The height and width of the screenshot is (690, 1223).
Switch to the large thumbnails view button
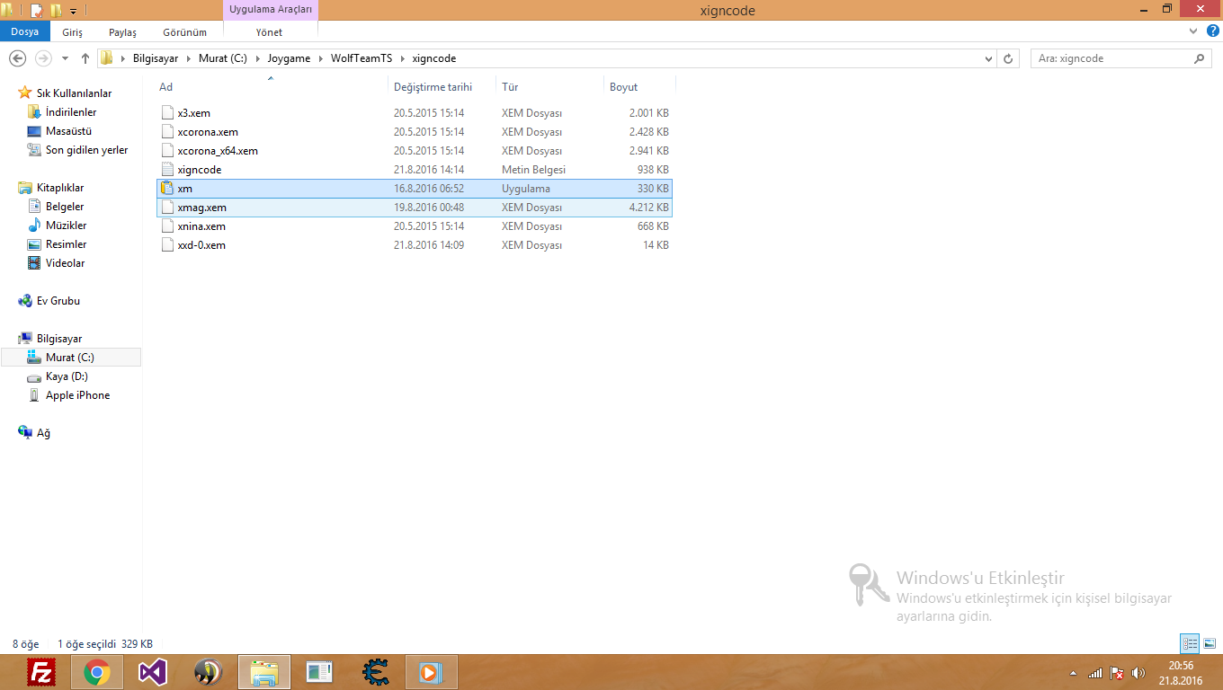tap(1210, 643)
